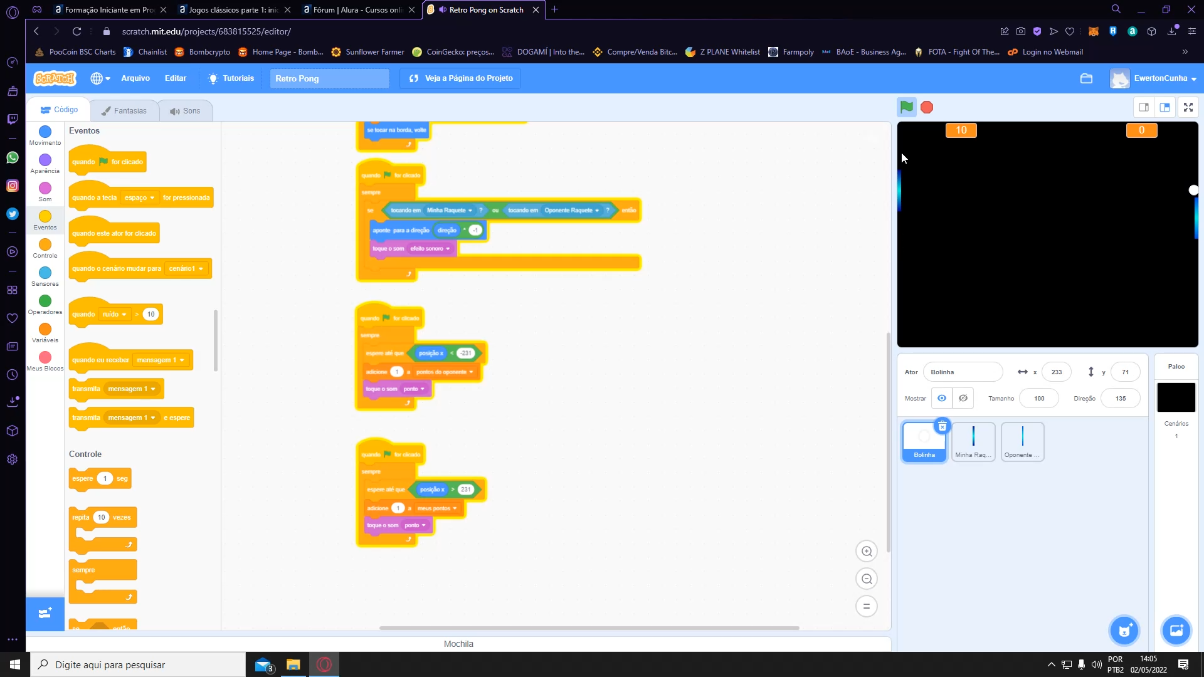This screenshot has height=677, width=1204.
Task: Open pontos do oponente variable dropdown
Action: (444, 372)
